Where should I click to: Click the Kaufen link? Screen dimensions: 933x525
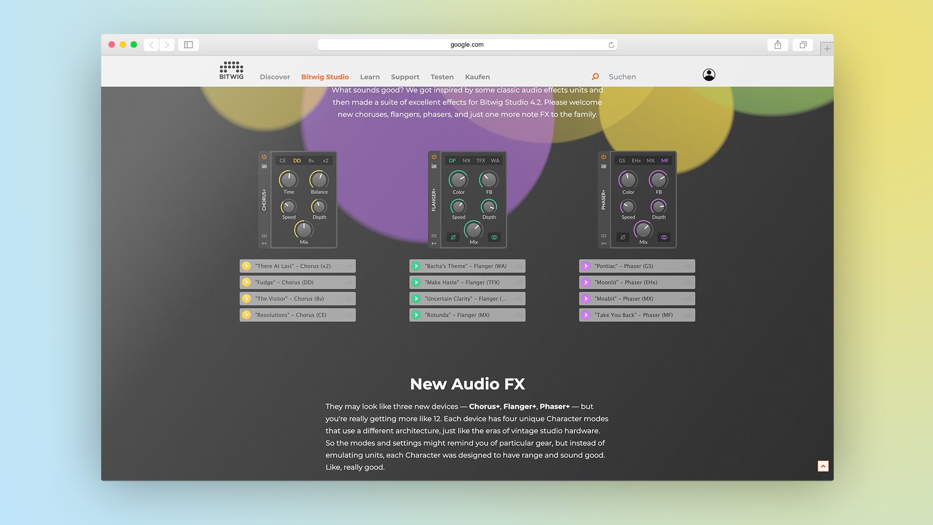coord(477,77)
